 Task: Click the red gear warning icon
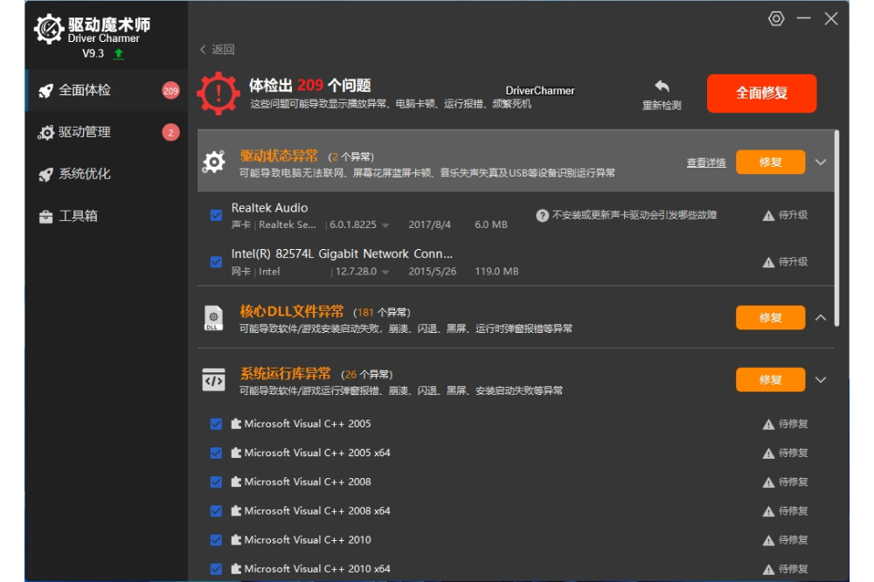click(218, 94)
